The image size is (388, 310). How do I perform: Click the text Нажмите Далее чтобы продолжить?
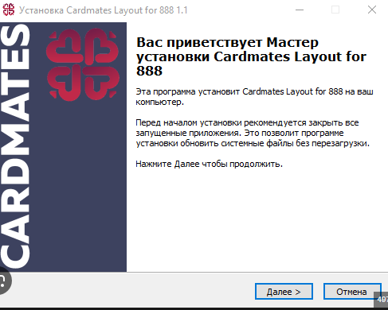click(209, 164)
